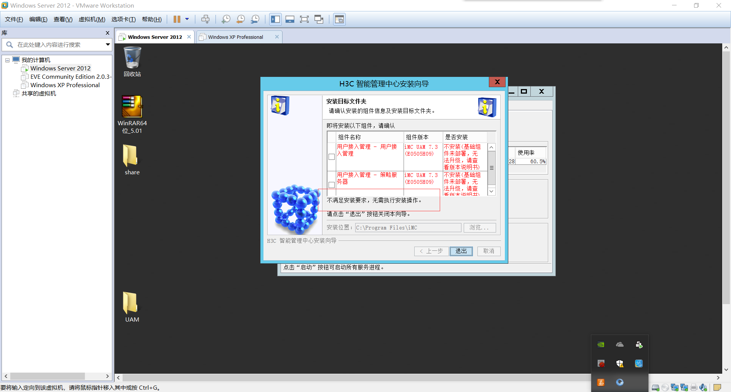This screenshot has height=392, width=731.
Task: Select Windows XP Professional in the library tree
Action: 65,85
